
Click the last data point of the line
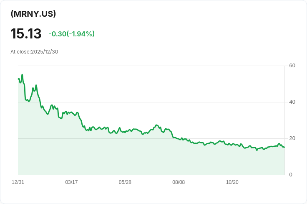click(284, 147)
